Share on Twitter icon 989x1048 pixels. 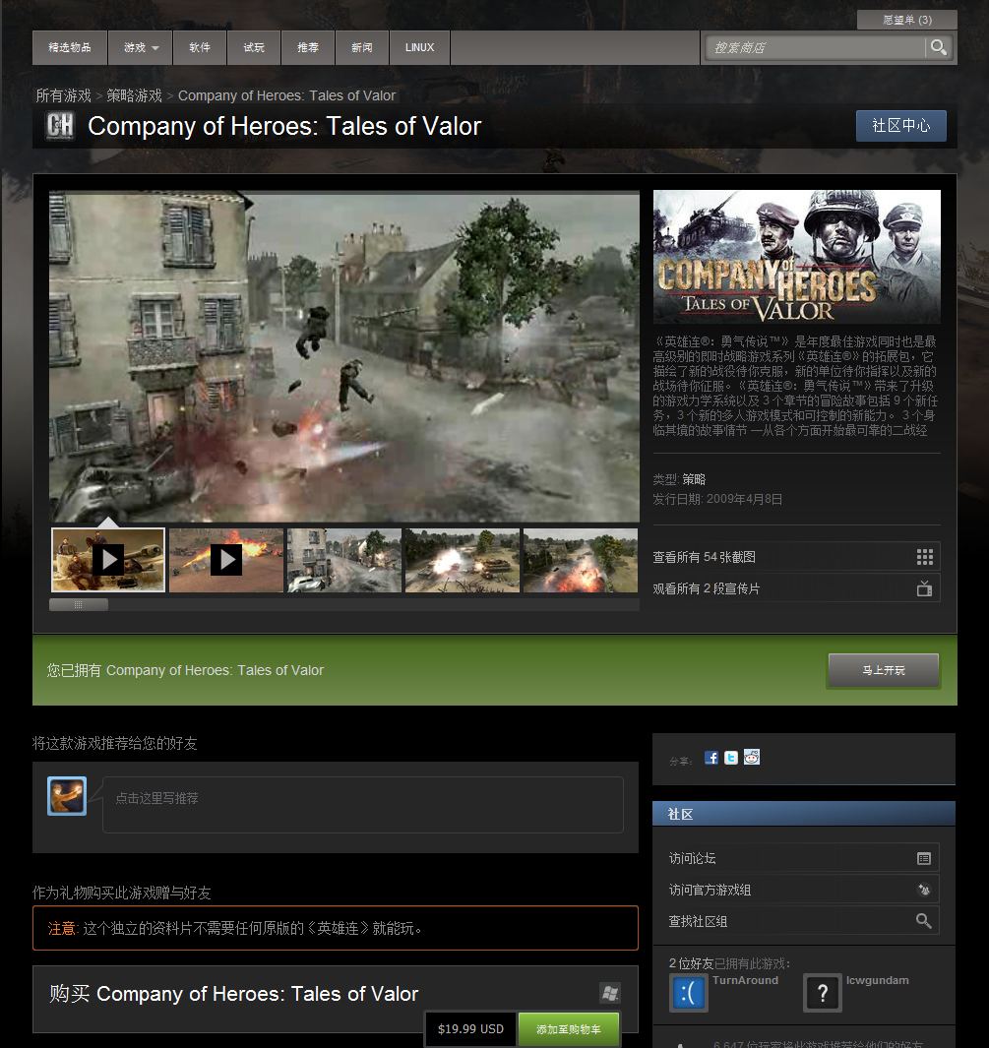(x=731, y=758)
